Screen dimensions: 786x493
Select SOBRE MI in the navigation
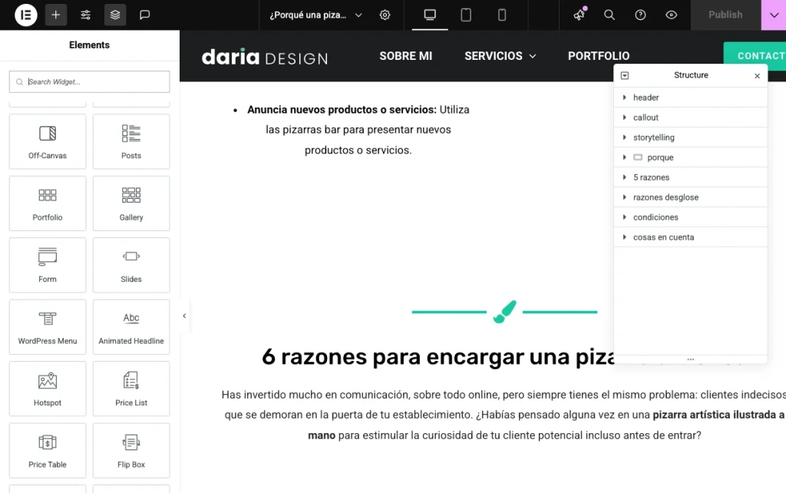click(405, 55)
